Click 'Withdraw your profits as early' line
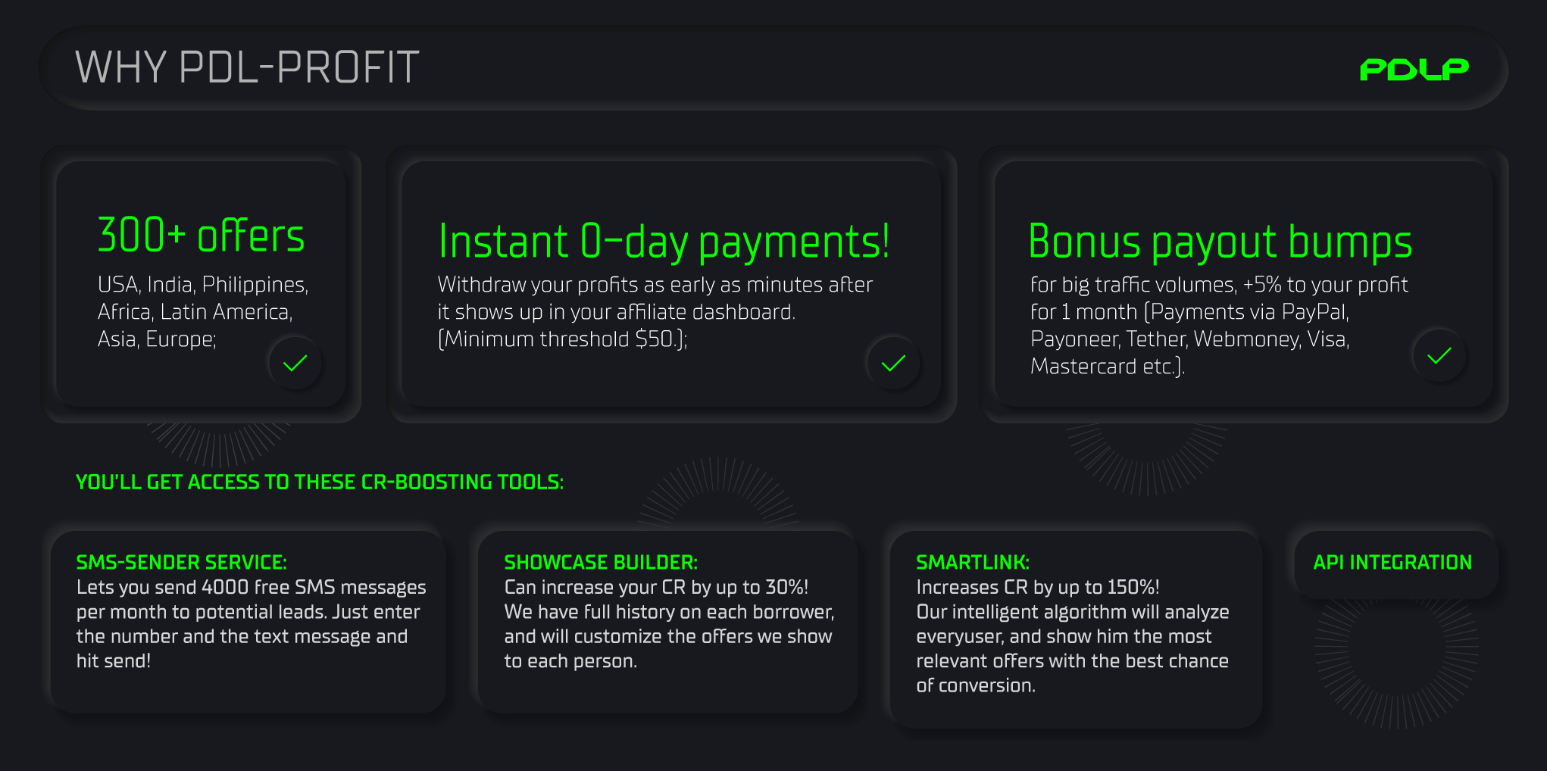Image resolution: width=1547 pixels, height=771 pixels. 655,285
